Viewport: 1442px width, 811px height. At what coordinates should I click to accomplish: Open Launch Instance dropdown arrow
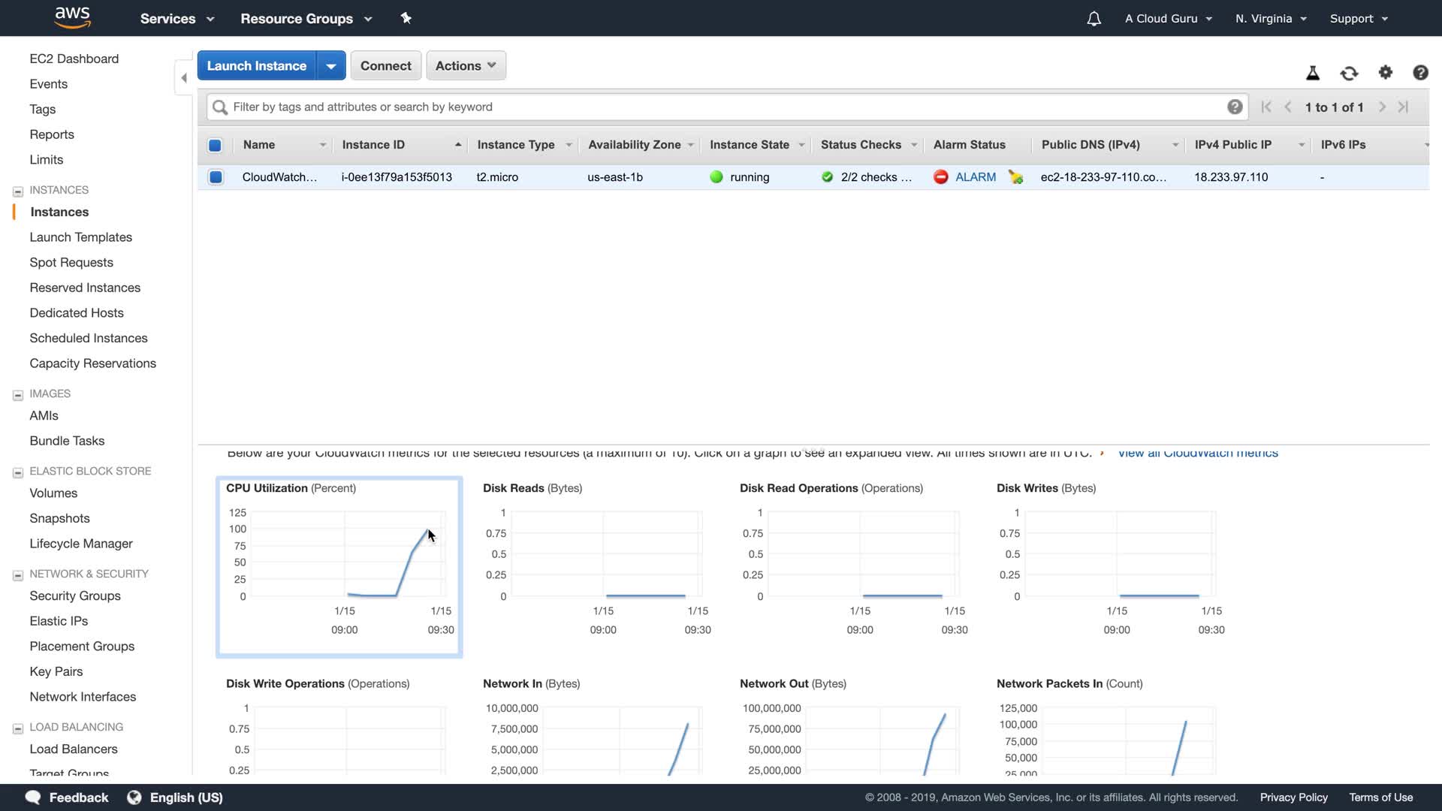point(330,66)
